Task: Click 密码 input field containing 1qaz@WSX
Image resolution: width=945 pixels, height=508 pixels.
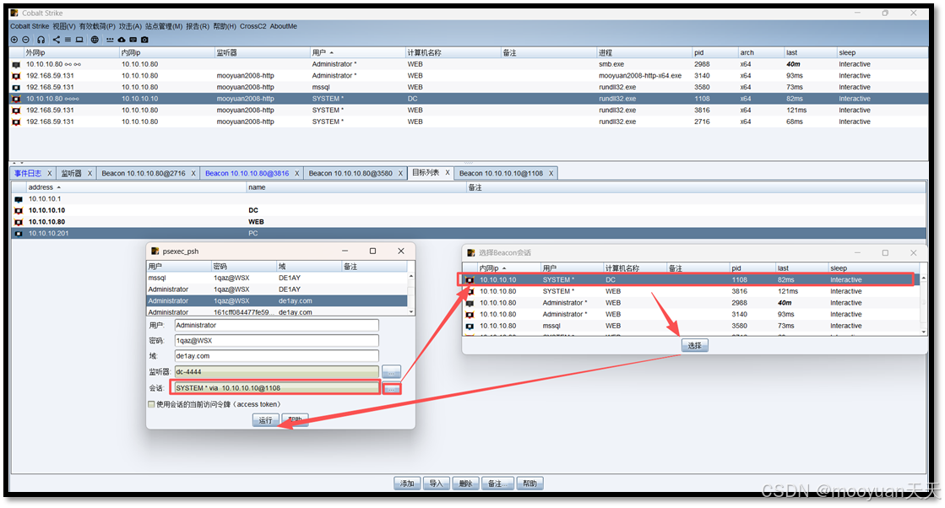Action: pyautogui.click(x=277, y=341)
